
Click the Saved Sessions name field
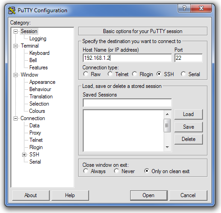pos(127,103)
